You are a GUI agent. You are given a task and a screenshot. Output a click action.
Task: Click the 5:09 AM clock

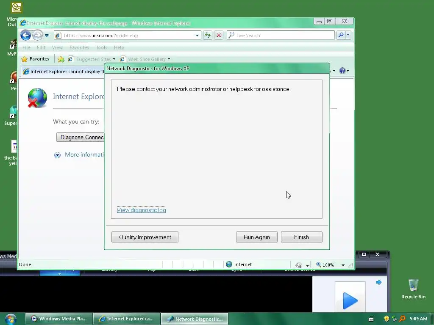pyautogui.click(x=418, y=319)
